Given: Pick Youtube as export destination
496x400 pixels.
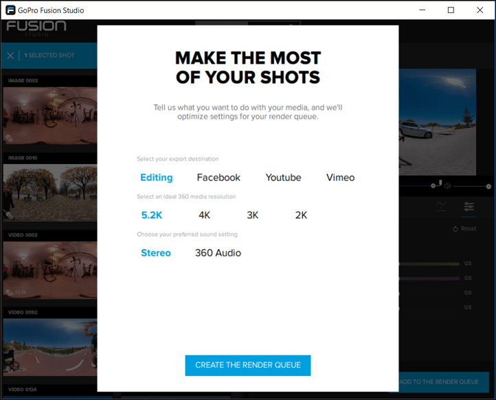Looking at the screenshot, I should [x=283, y=178].
